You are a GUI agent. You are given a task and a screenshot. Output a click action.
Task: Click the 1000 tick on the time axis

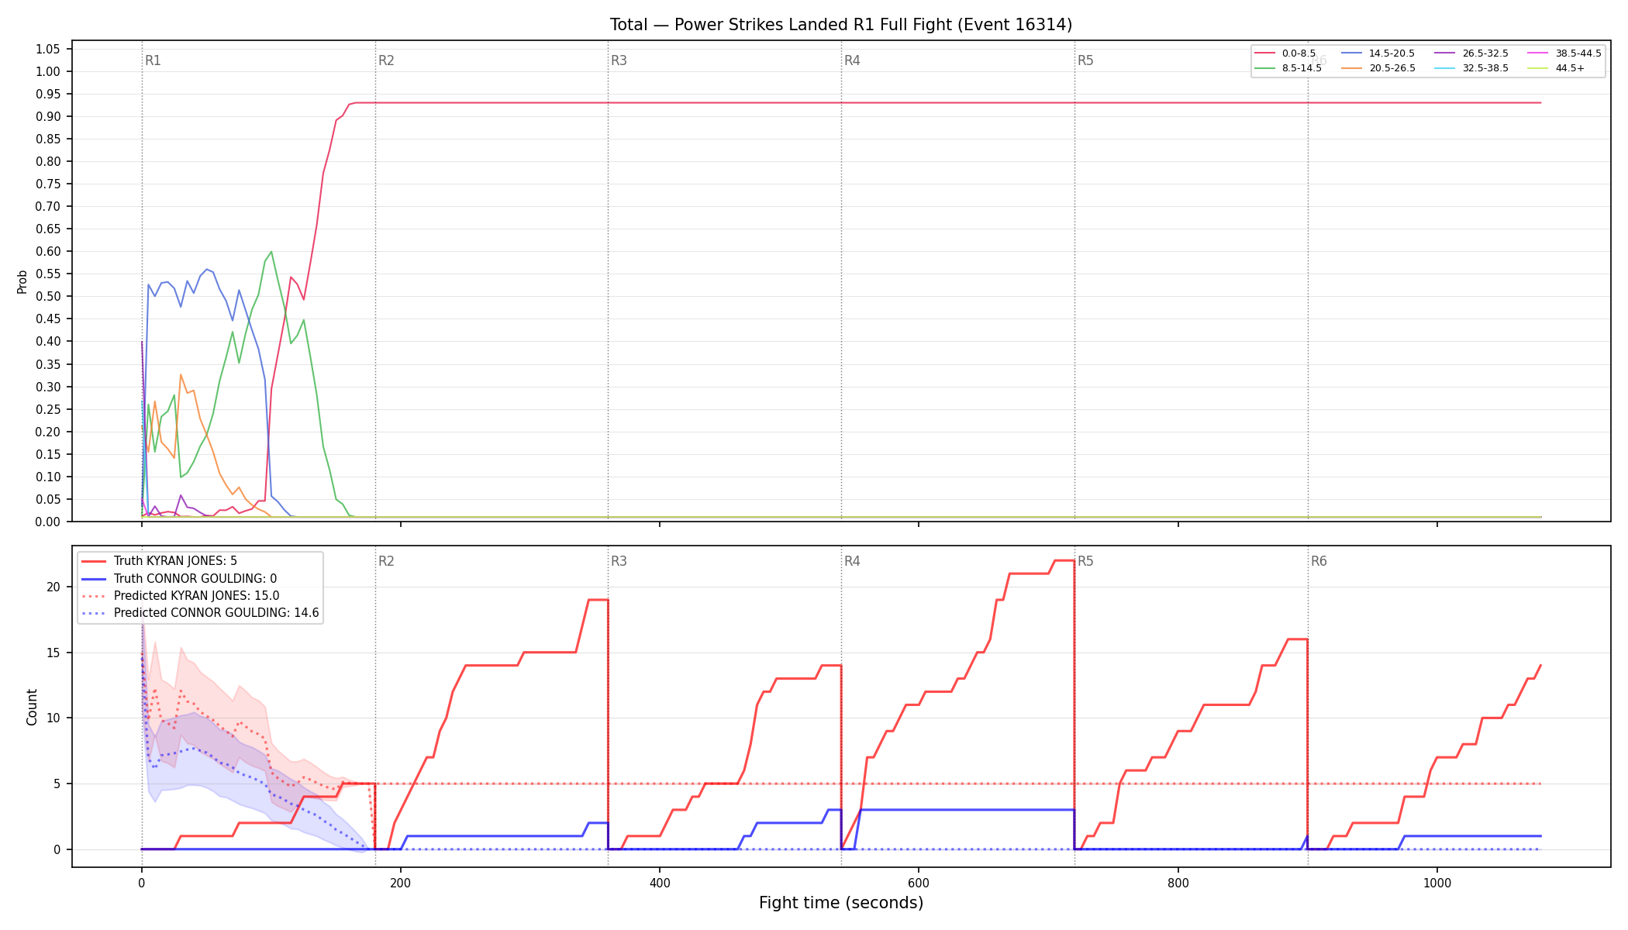tap(1437, 883)
